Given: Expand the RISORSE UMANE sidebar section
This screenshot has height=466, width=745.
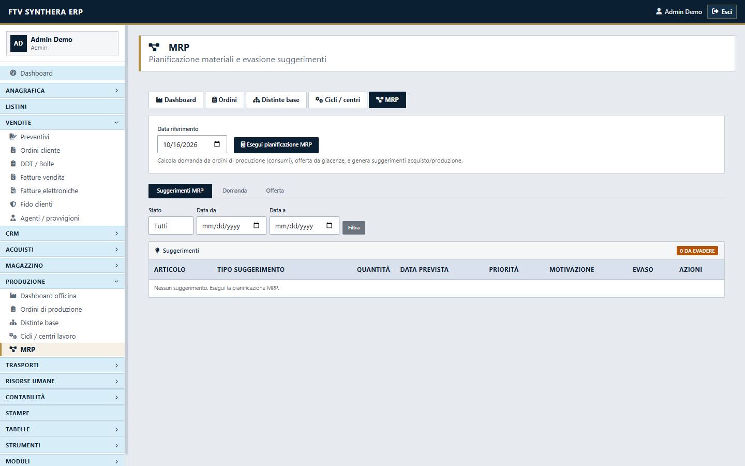Looking at the screenshot, I should coord(62,381).
